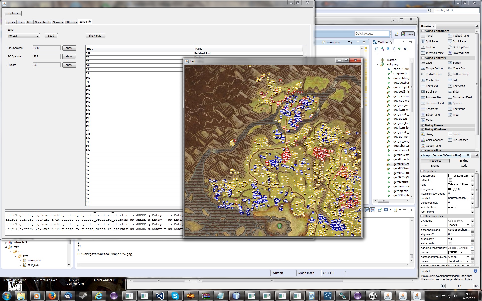Click the foreground color swatch property
The width and height of the screenshot is (482, 301).
point(450,189)
